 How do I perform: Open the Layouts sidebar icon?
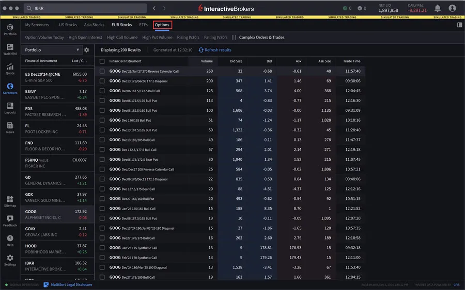tap(10, 106)
